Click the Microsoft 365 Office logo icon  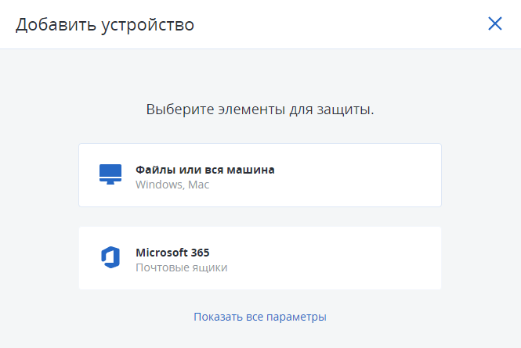[x=110, y=257]
